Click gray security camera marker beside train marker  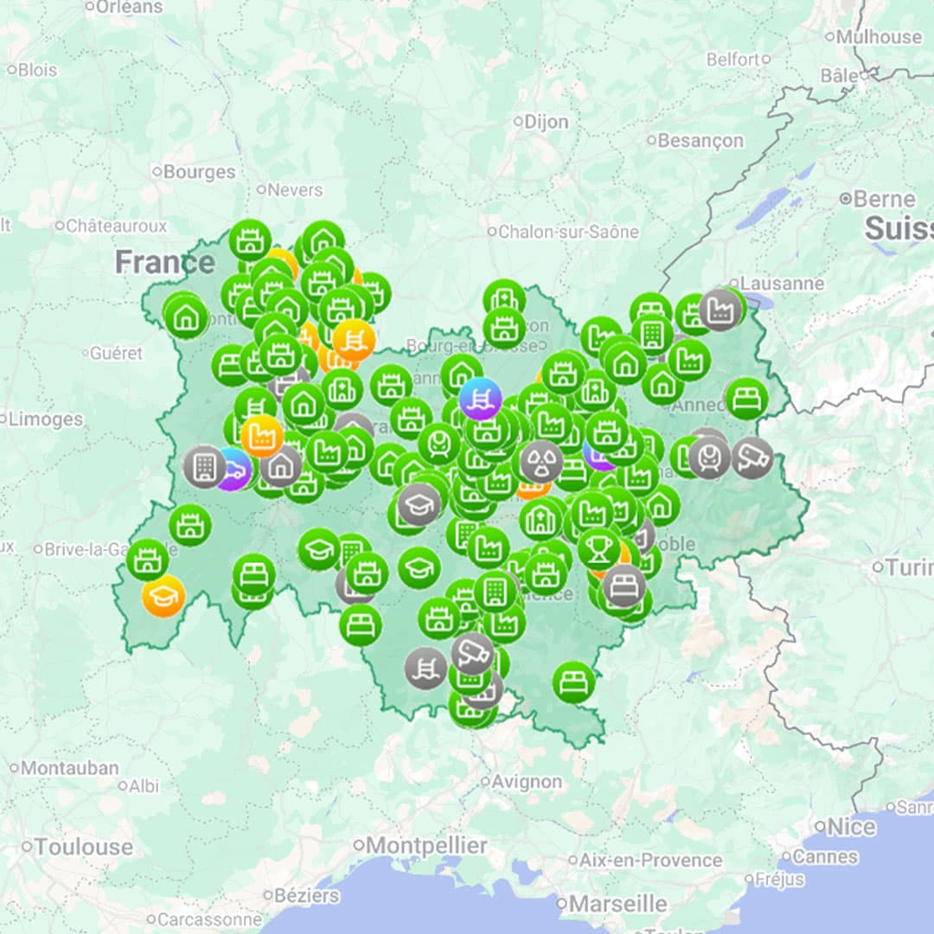tap(752, 457)
